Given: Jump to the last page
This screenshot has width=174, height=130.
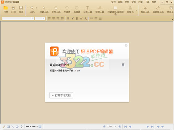Looking at the screenshot, I should coord(152,127).
